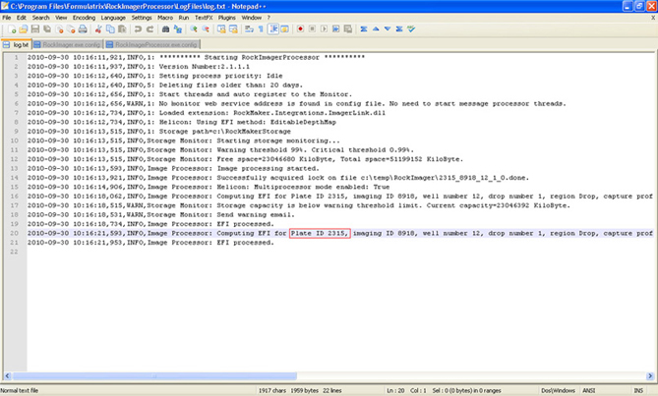
Task: Click the Dos\Windows status bar field
Action: pyautogui.click(x=558, y=390)
